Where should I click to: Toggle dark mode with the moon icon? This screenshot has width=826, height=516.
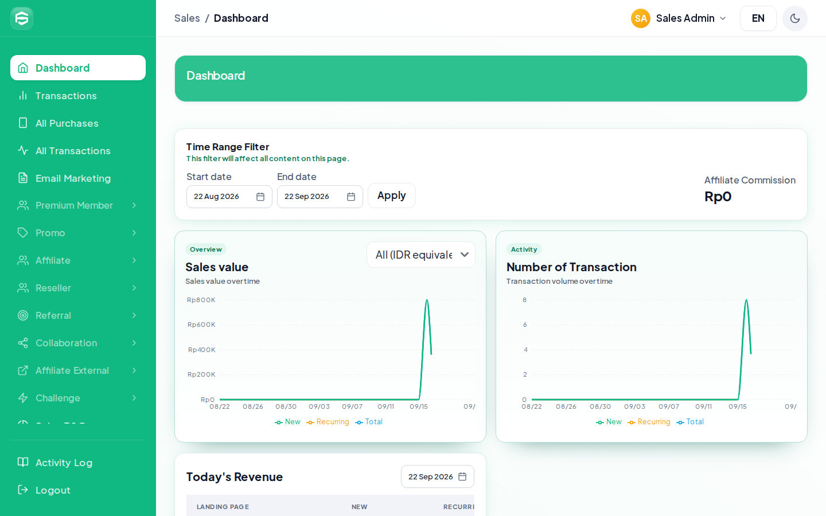click(x=794, y=18)
